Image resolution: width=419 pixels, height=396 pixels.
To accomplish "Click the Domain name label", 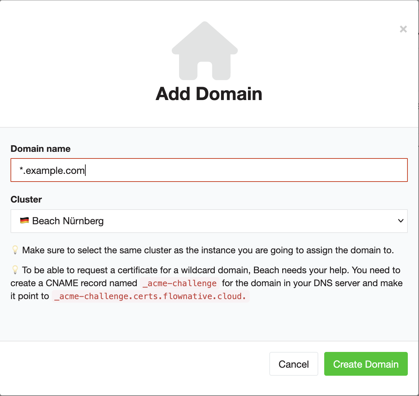I will pos(41,149).
